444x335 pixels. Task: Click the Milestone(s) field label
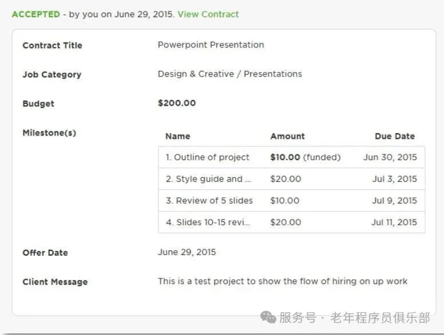click(x=49, y=133)
